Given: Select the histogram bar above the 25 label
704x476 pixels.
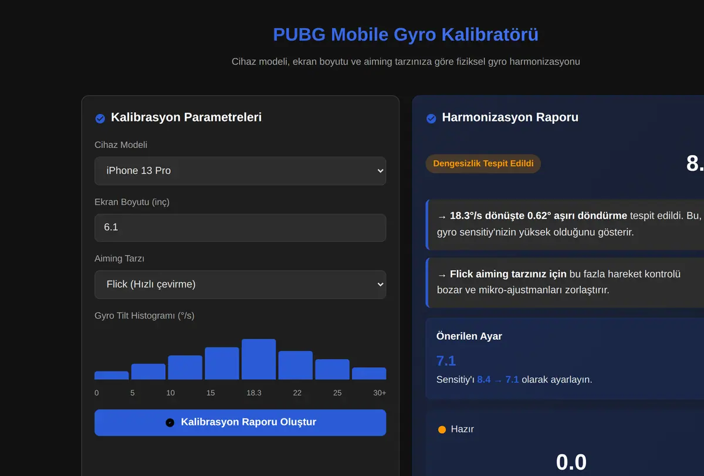Looking at the screenshot, I should [x=332, y=369].
